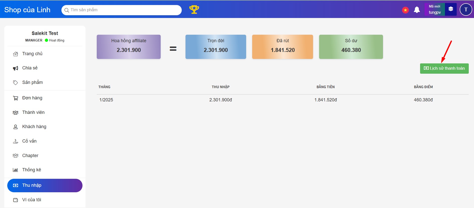Click the Đơn hàng cart icon
This screenshot has height=208, width=474.
pyautogui.click(x=16, y=98)
